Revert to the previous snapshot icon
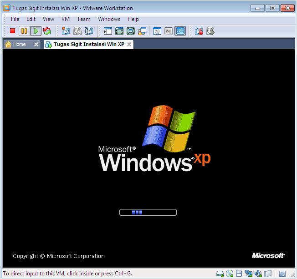This screenshot has height=279, width=297. (x=77, y=31)
